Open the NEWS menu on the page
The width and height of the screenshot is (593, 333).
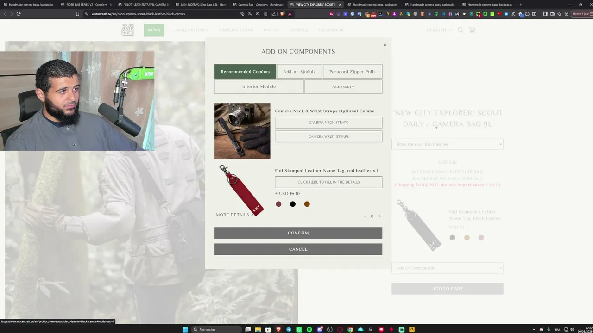154,30
